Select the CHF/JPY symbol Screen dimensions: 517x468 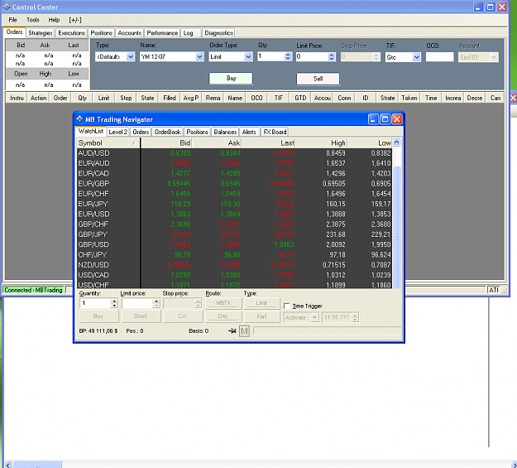coord(93,254)
